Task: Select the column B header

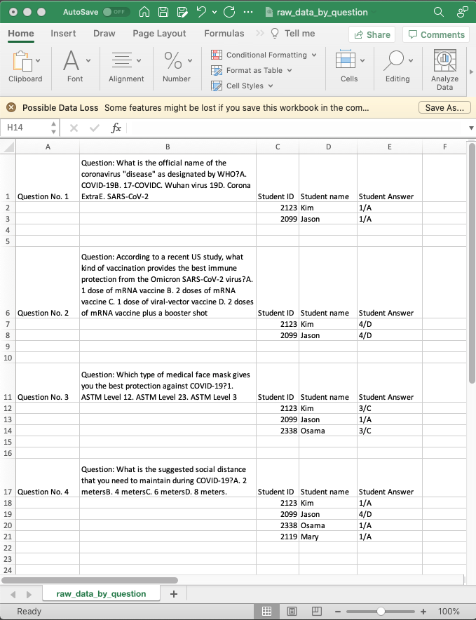Action: 168,147
